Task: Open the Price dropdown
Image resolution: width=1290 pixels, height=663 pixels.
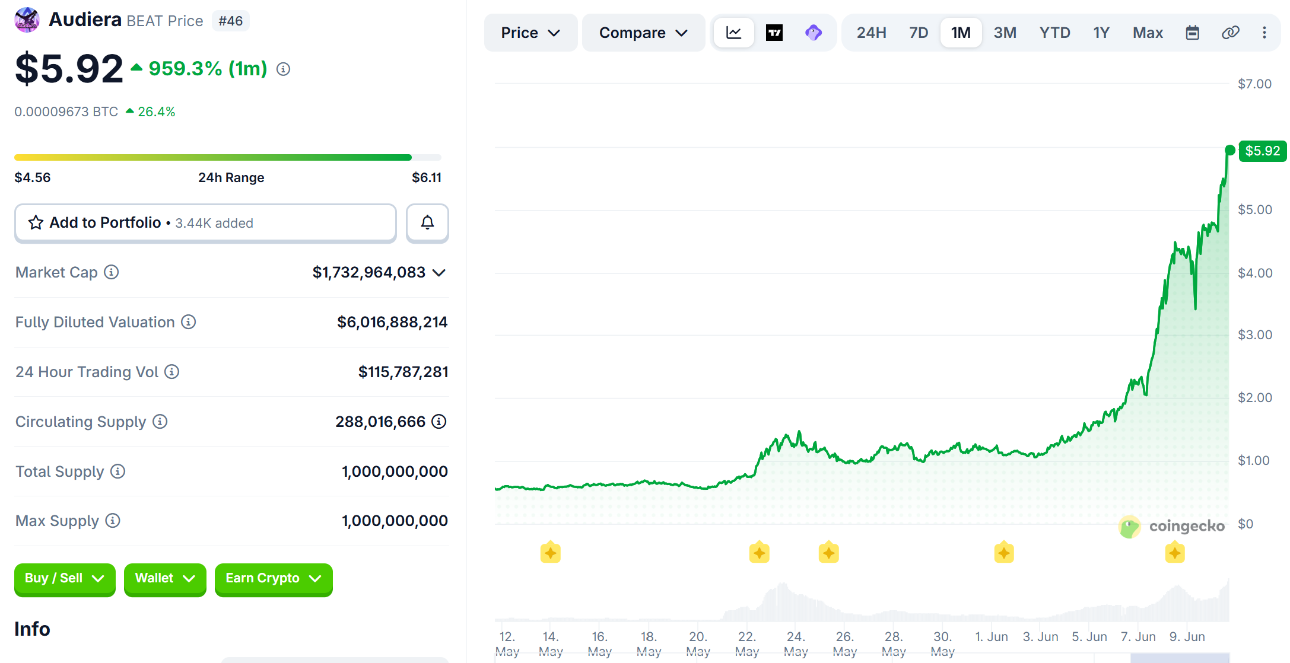Action: pos(530,33)
